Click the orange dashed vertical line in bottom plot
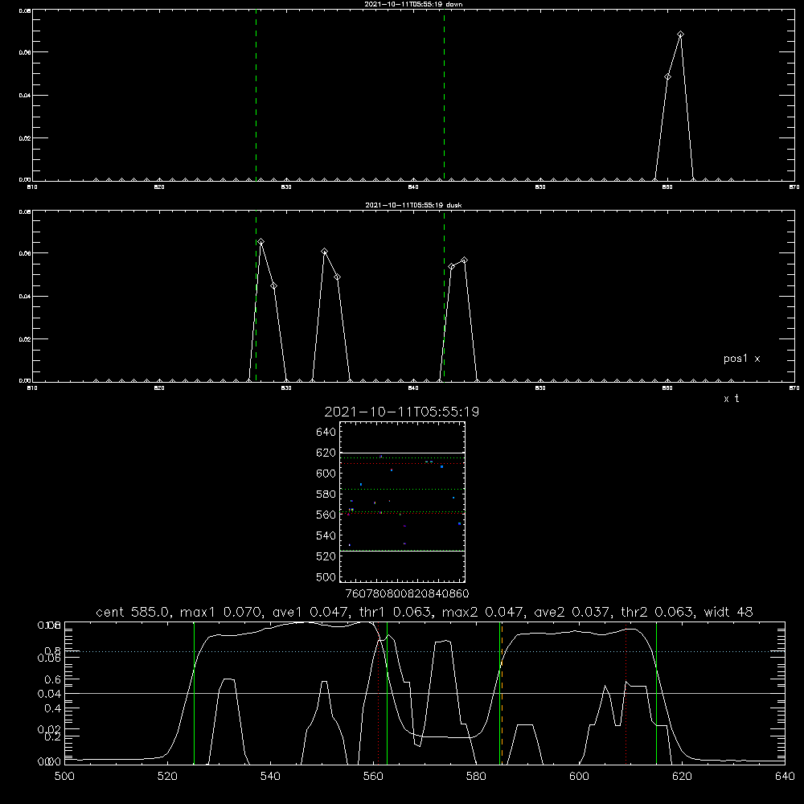 (502, 692)
